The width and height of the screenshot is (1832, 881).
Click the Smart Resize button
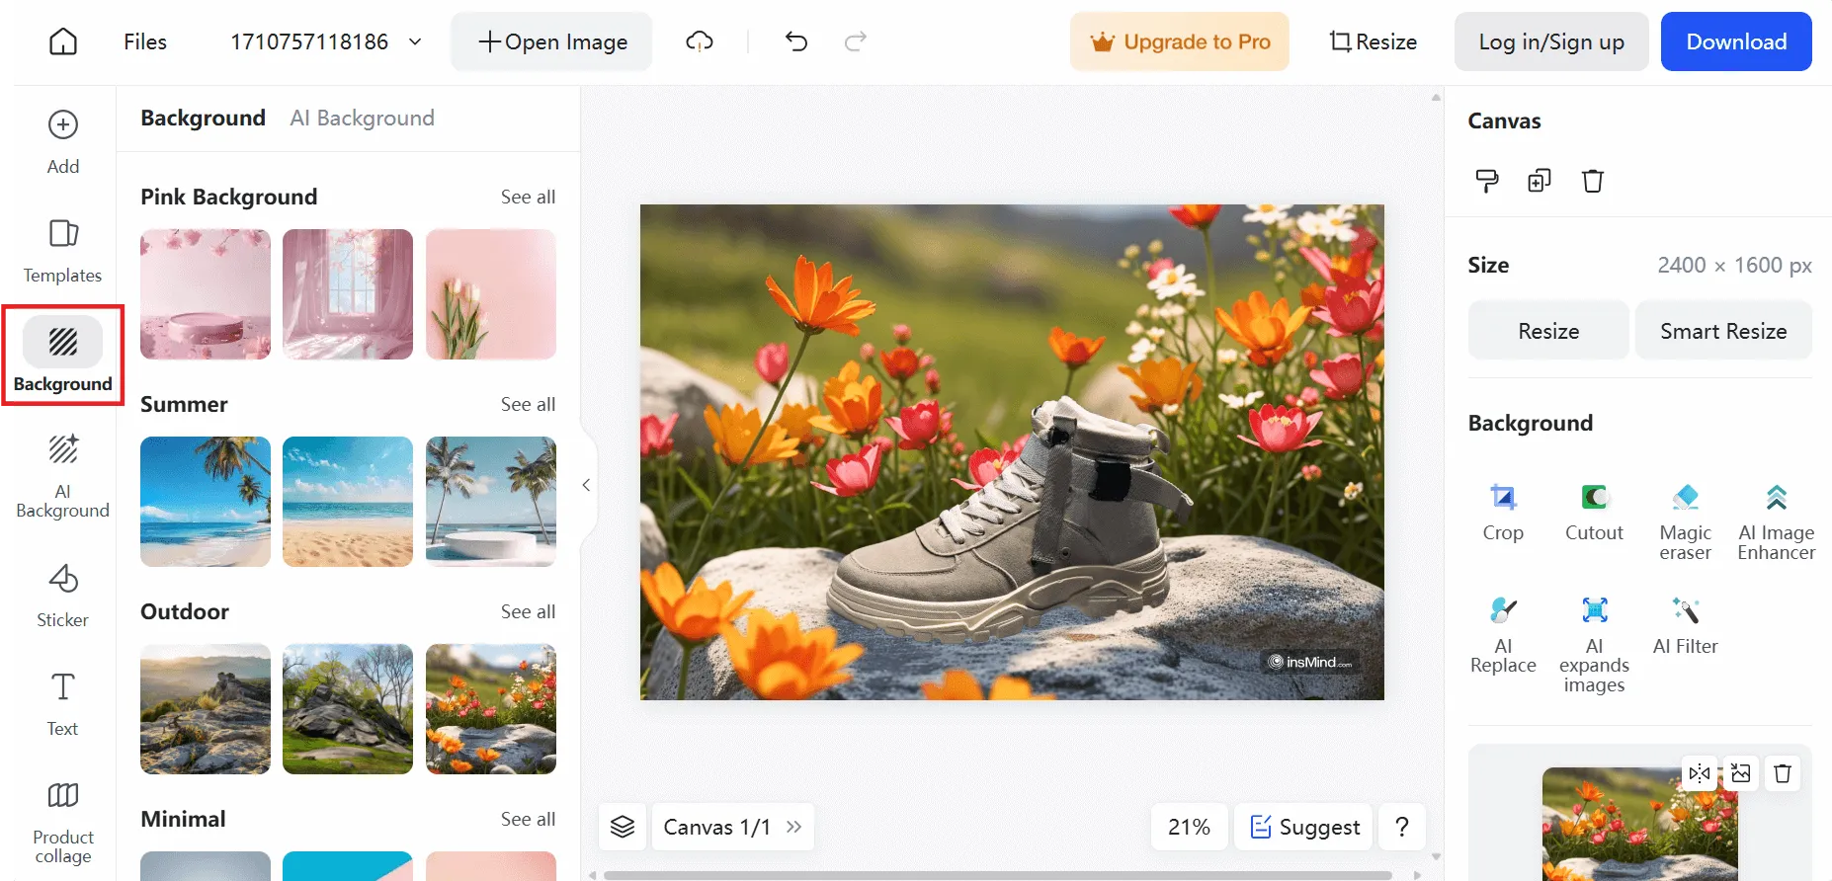coord(1723,331)
